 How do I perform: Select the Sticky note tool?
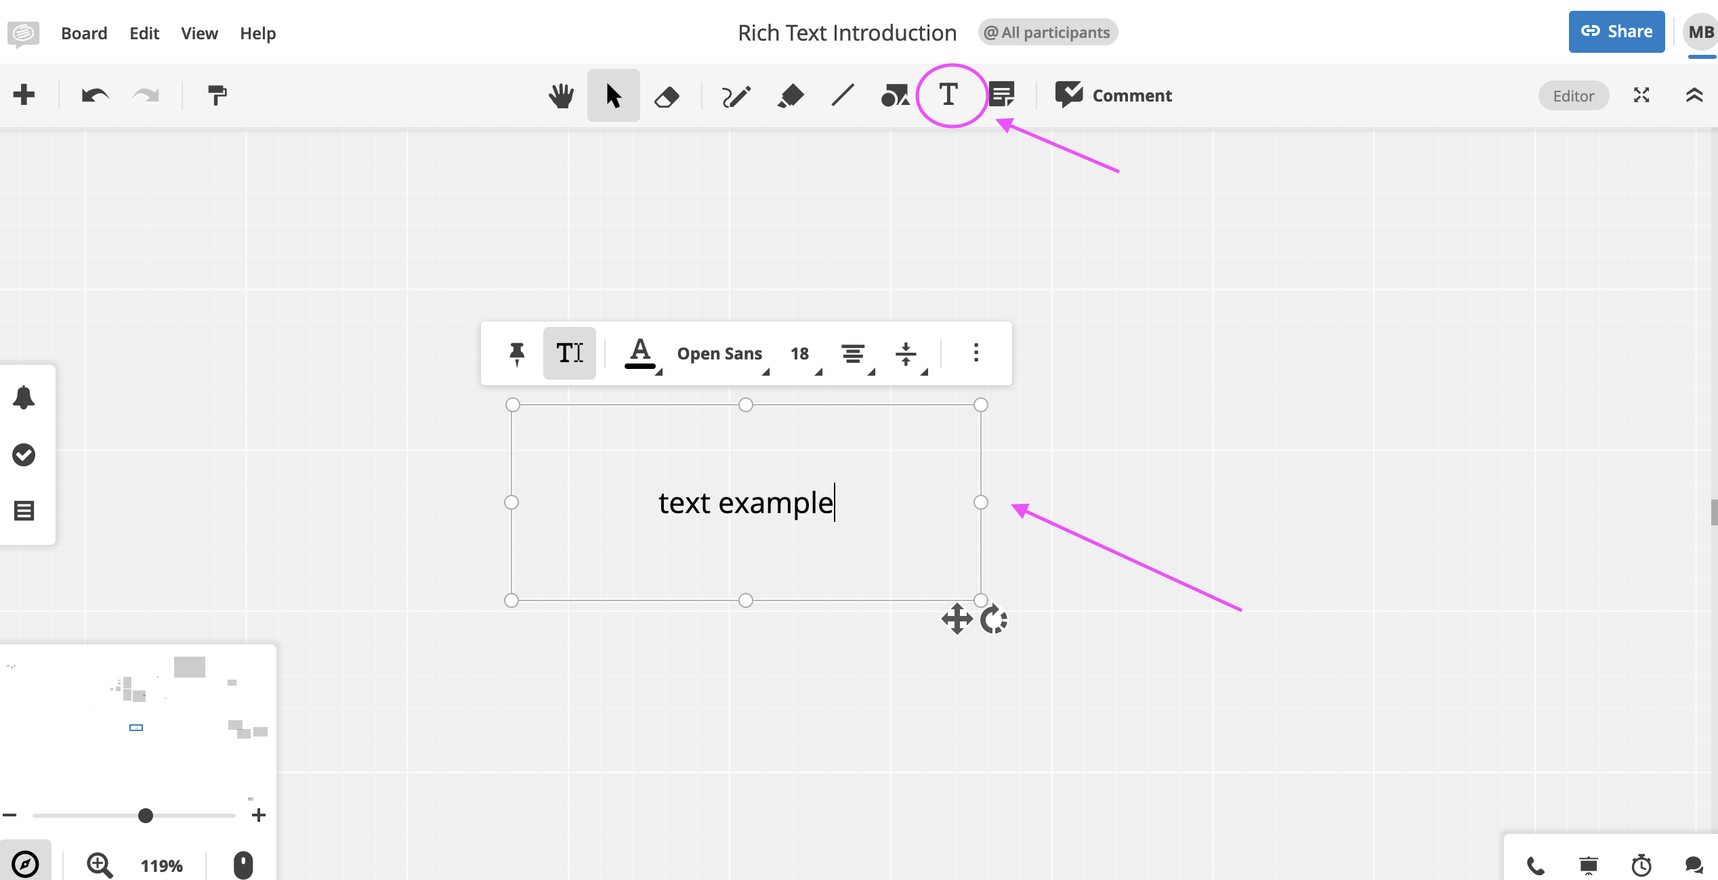pyautogui.click(x=1001, y=95)
